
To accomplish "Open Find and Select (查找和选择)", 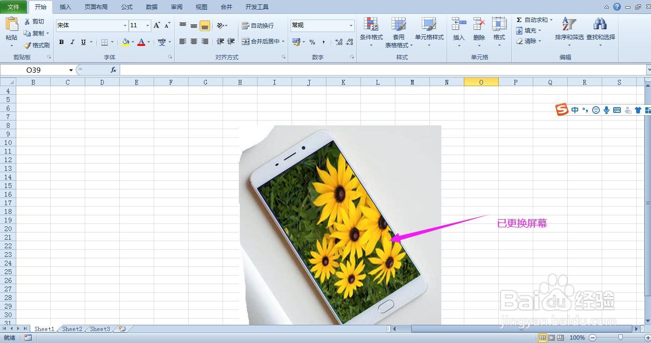I will [x=601, y=32].
